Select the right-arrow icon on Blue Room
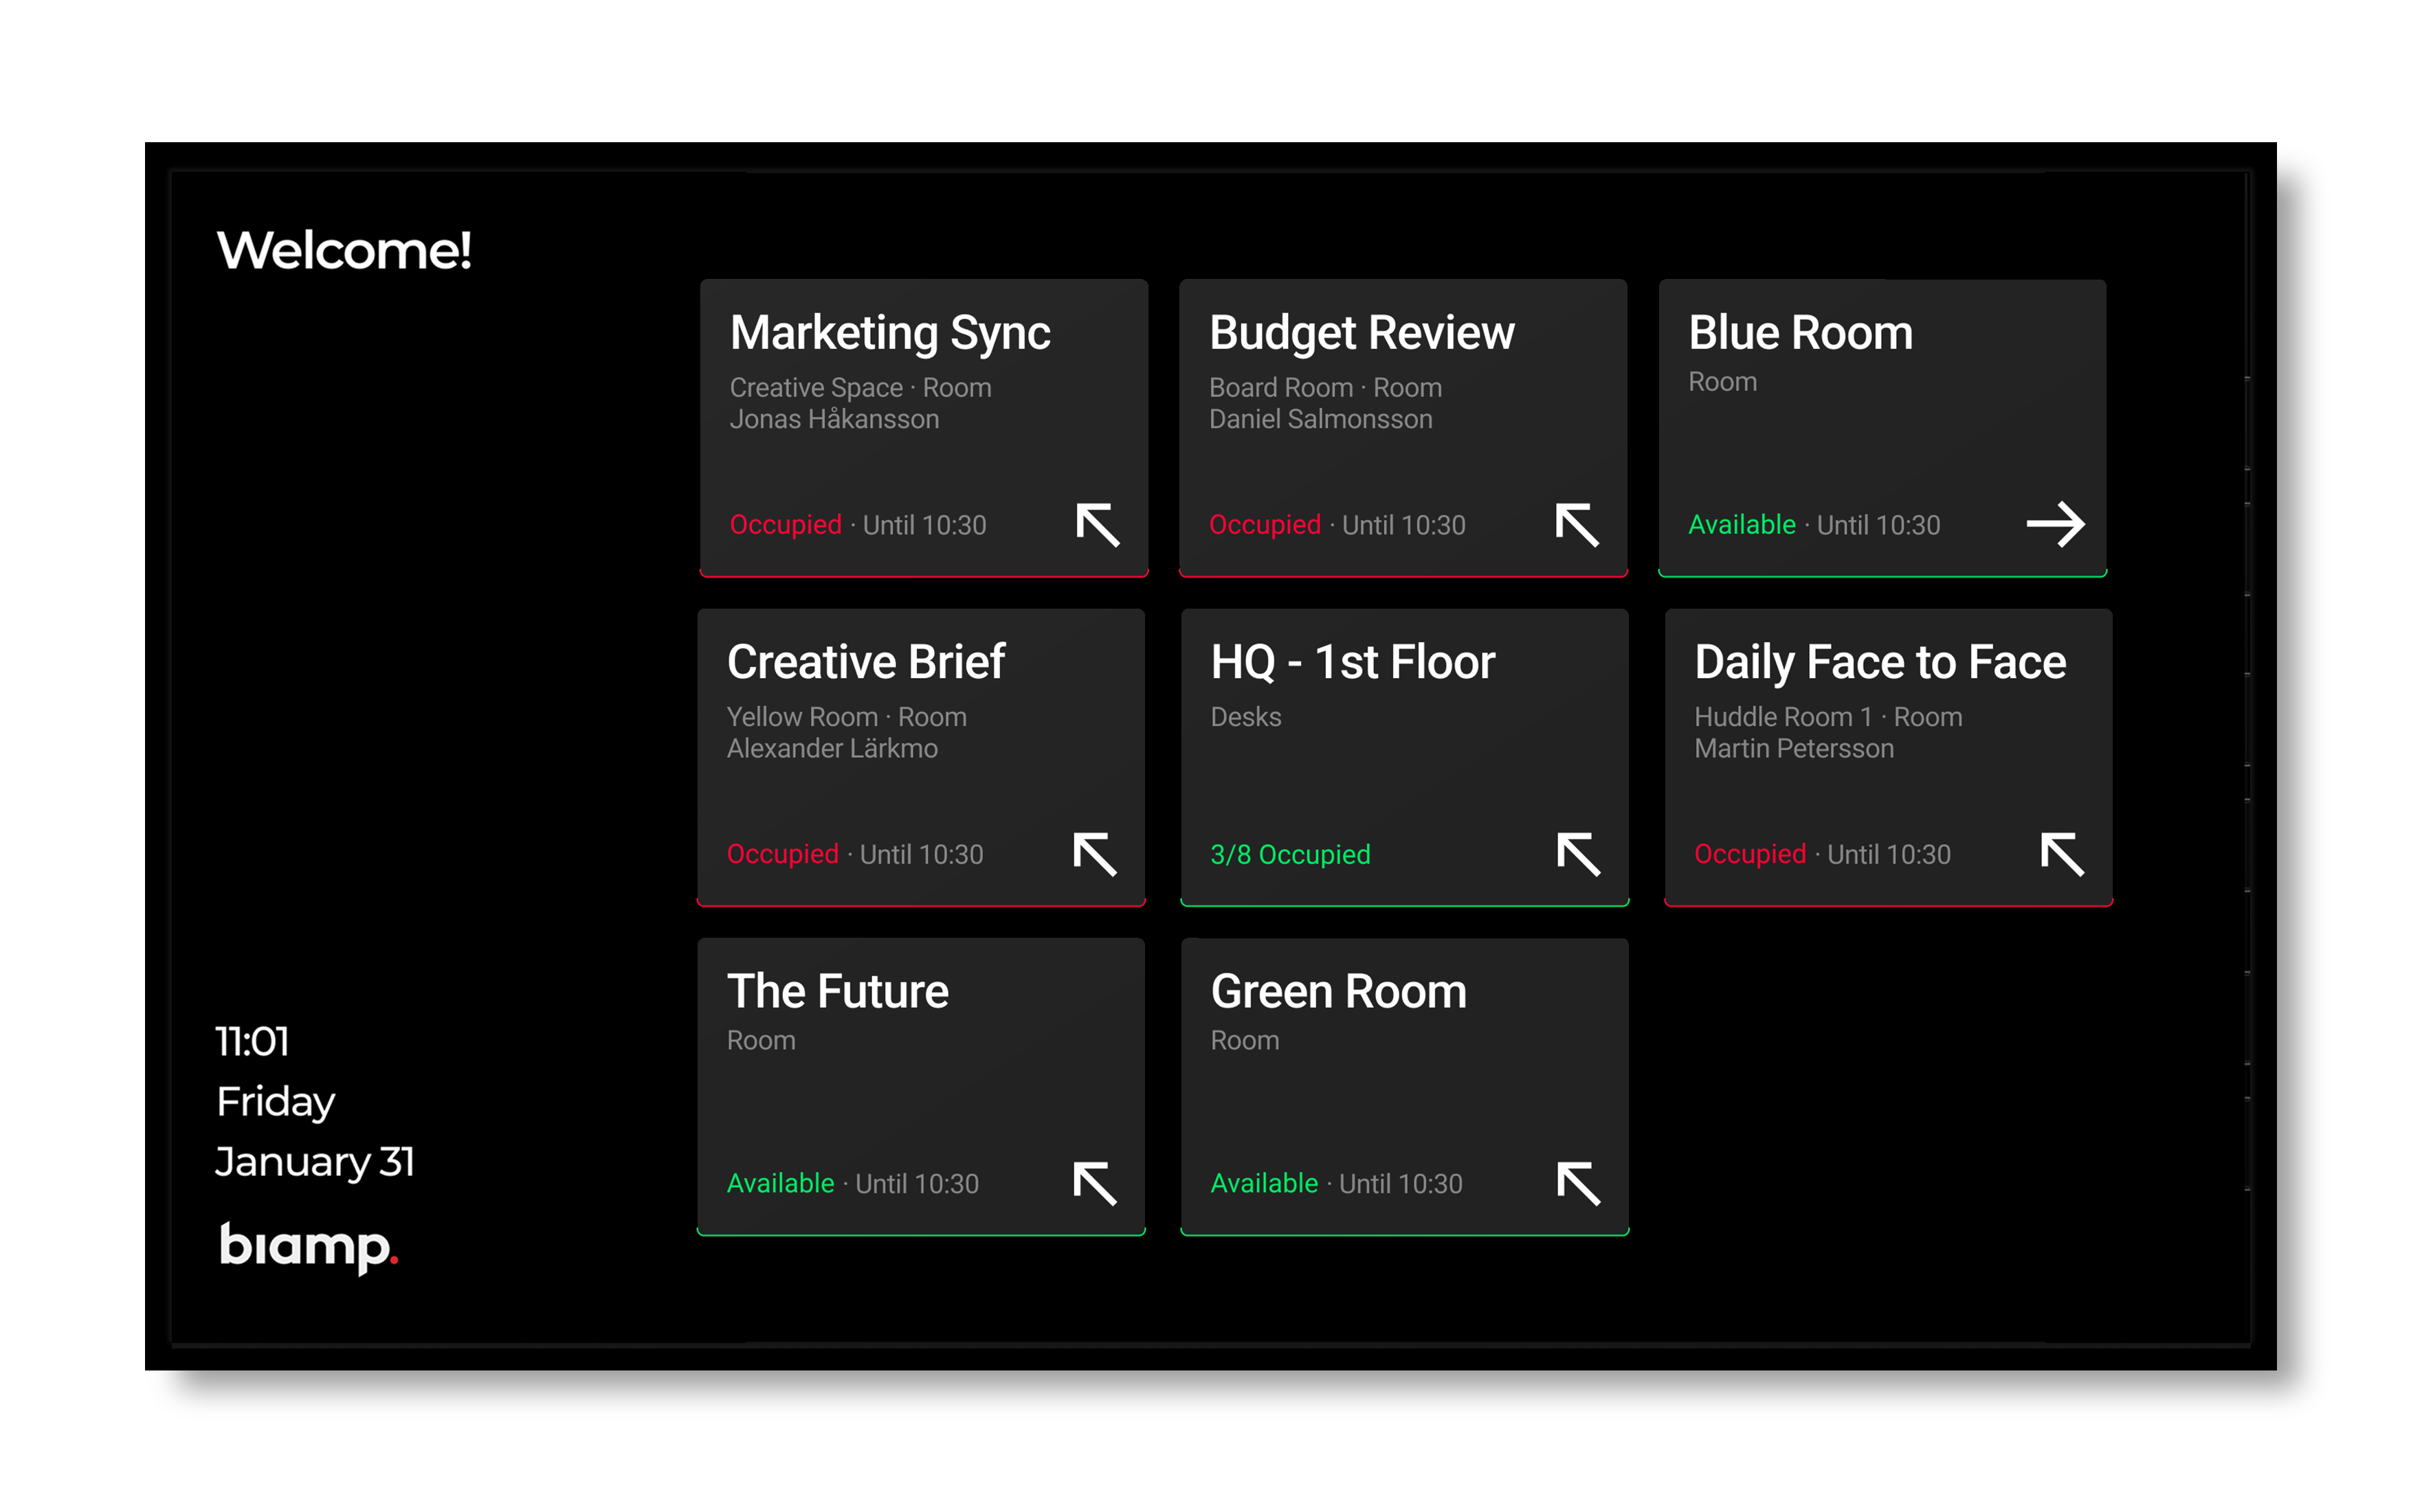Screen dimensions: 2422x1512 (2057, 523)
